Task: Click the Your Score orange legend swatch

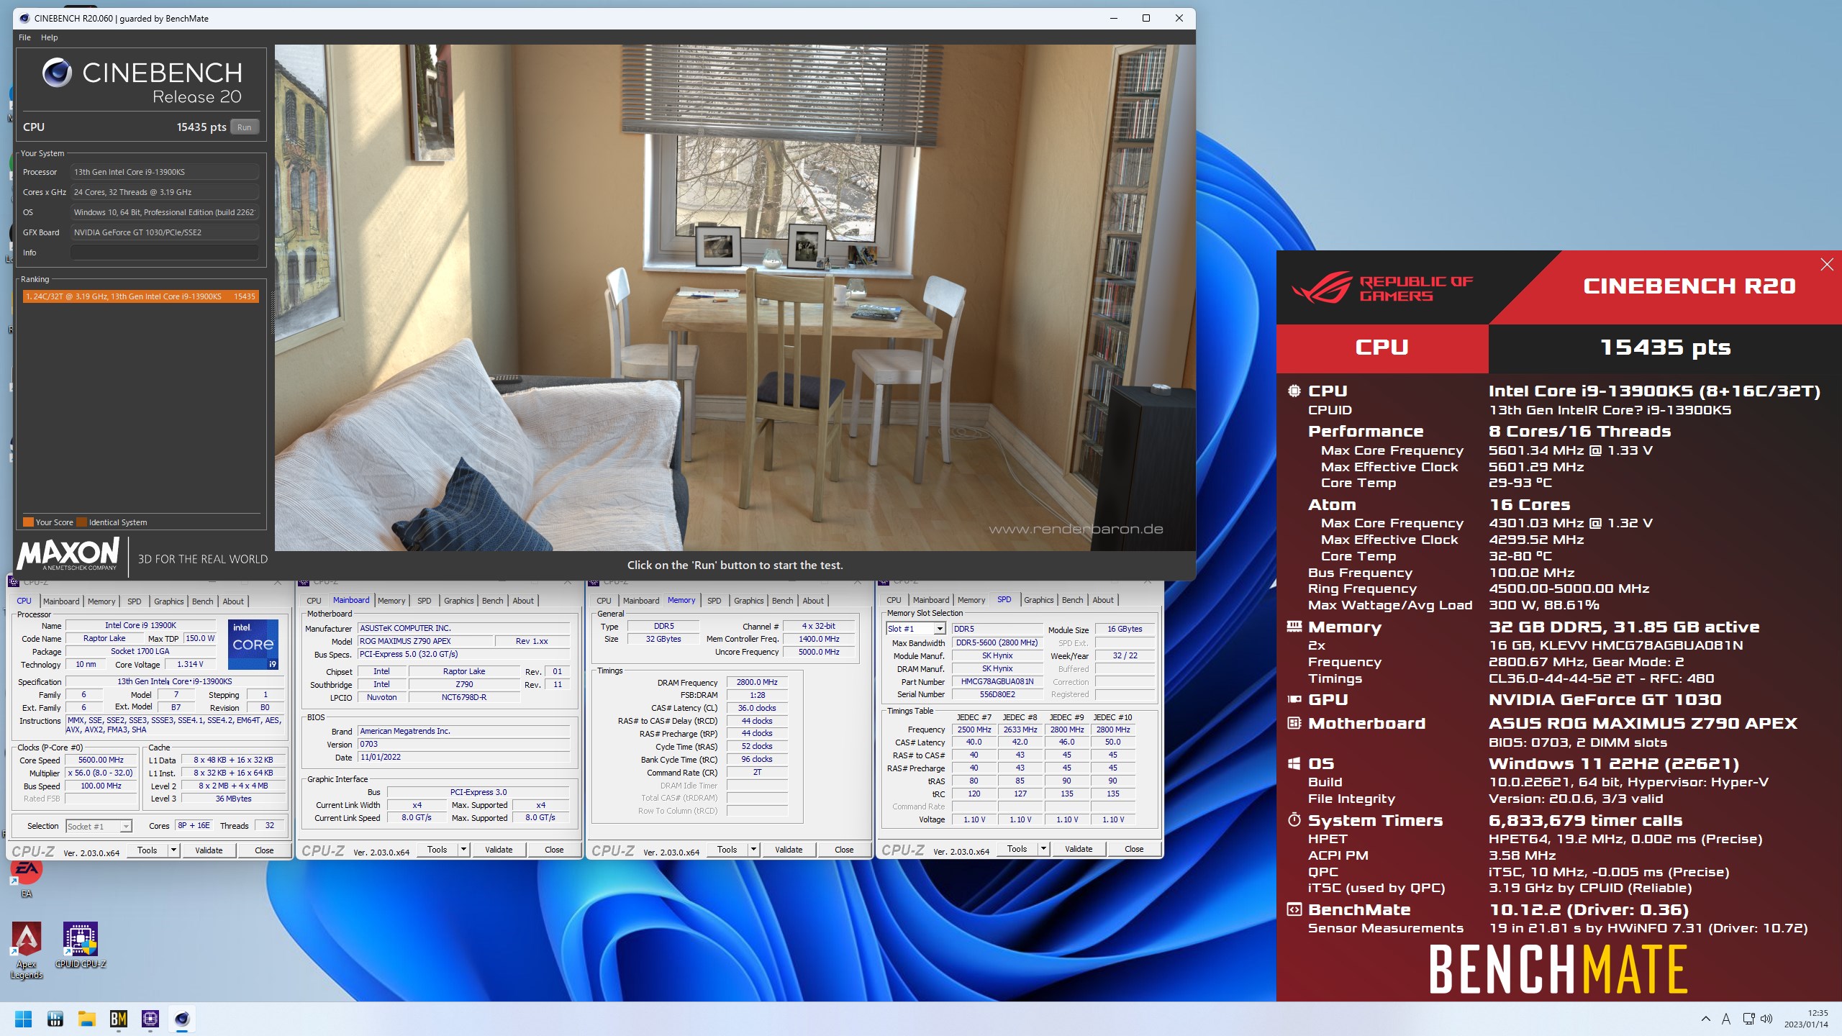Action: [28, 522]
